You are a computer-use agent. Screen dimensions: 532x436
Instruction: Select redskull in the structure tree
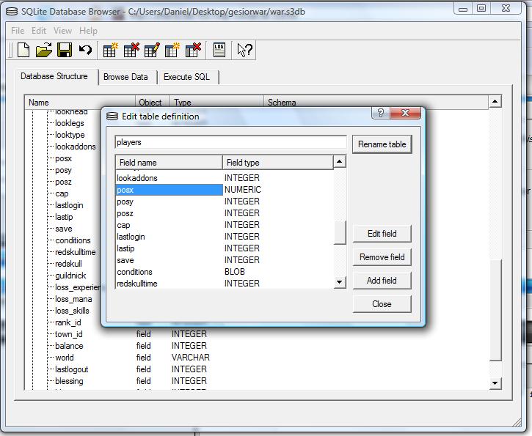[x=68, y=264]
